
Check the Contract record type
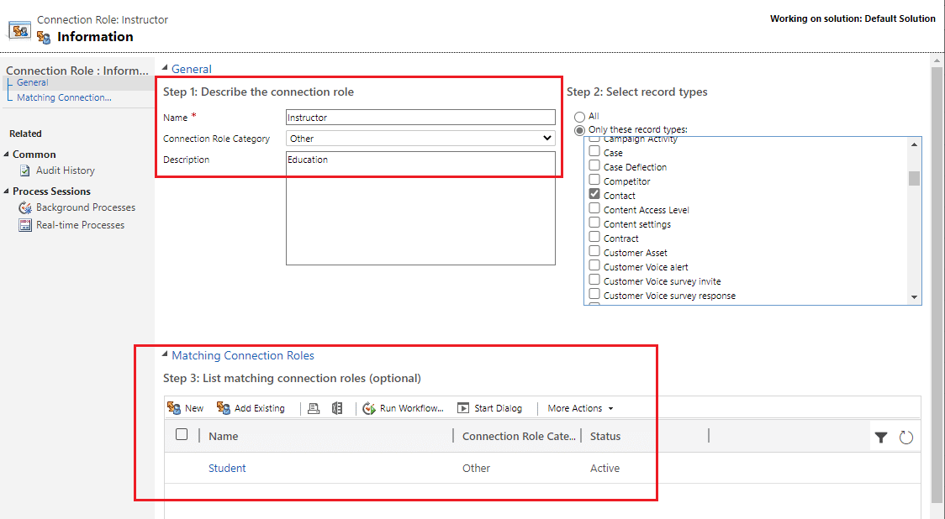point(596,238)
